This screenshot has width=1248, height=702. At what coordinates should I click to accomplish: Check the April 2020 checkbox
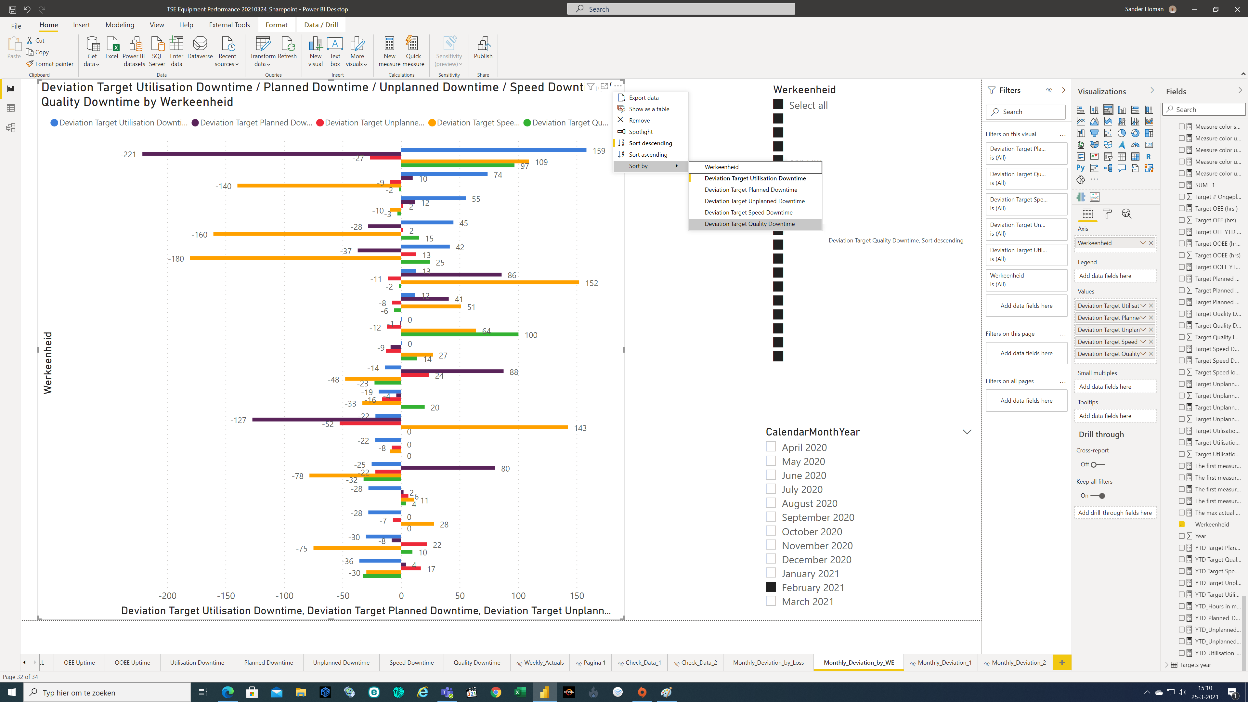[771, 447]
